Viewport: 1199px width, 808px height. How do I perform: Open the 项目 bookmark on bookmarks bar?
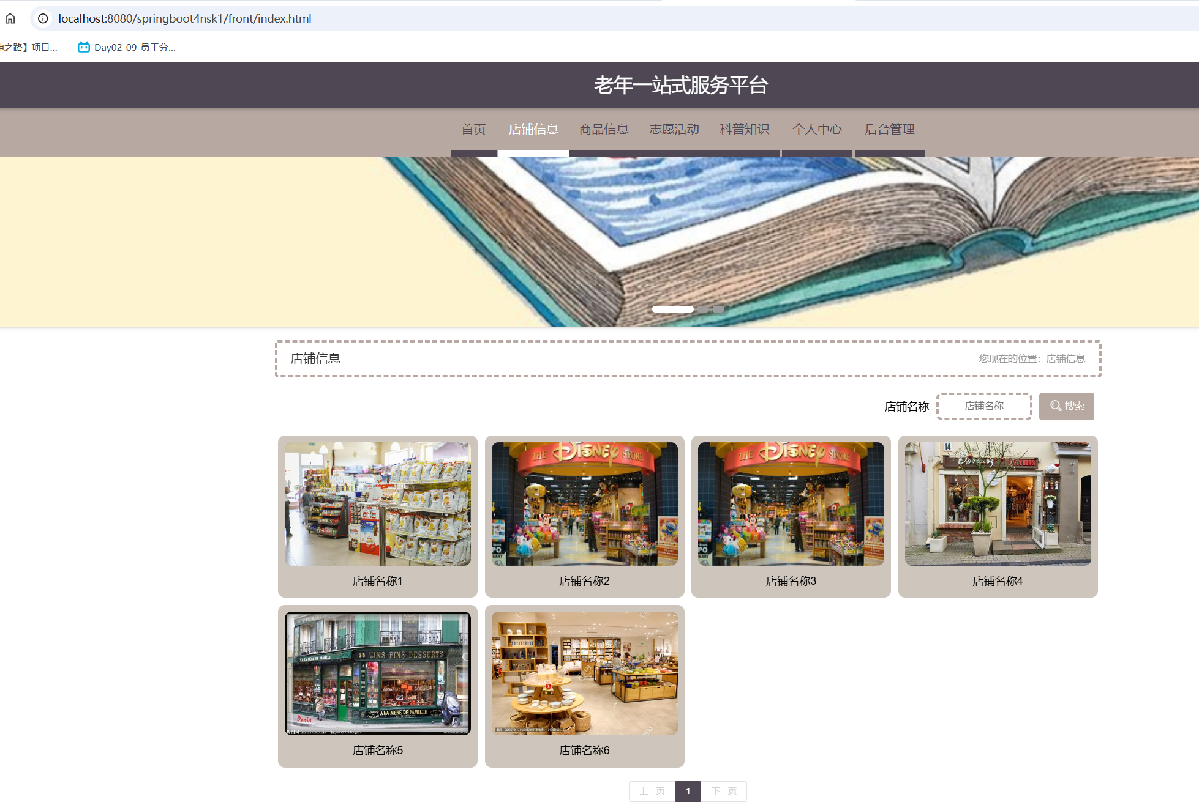28,46
